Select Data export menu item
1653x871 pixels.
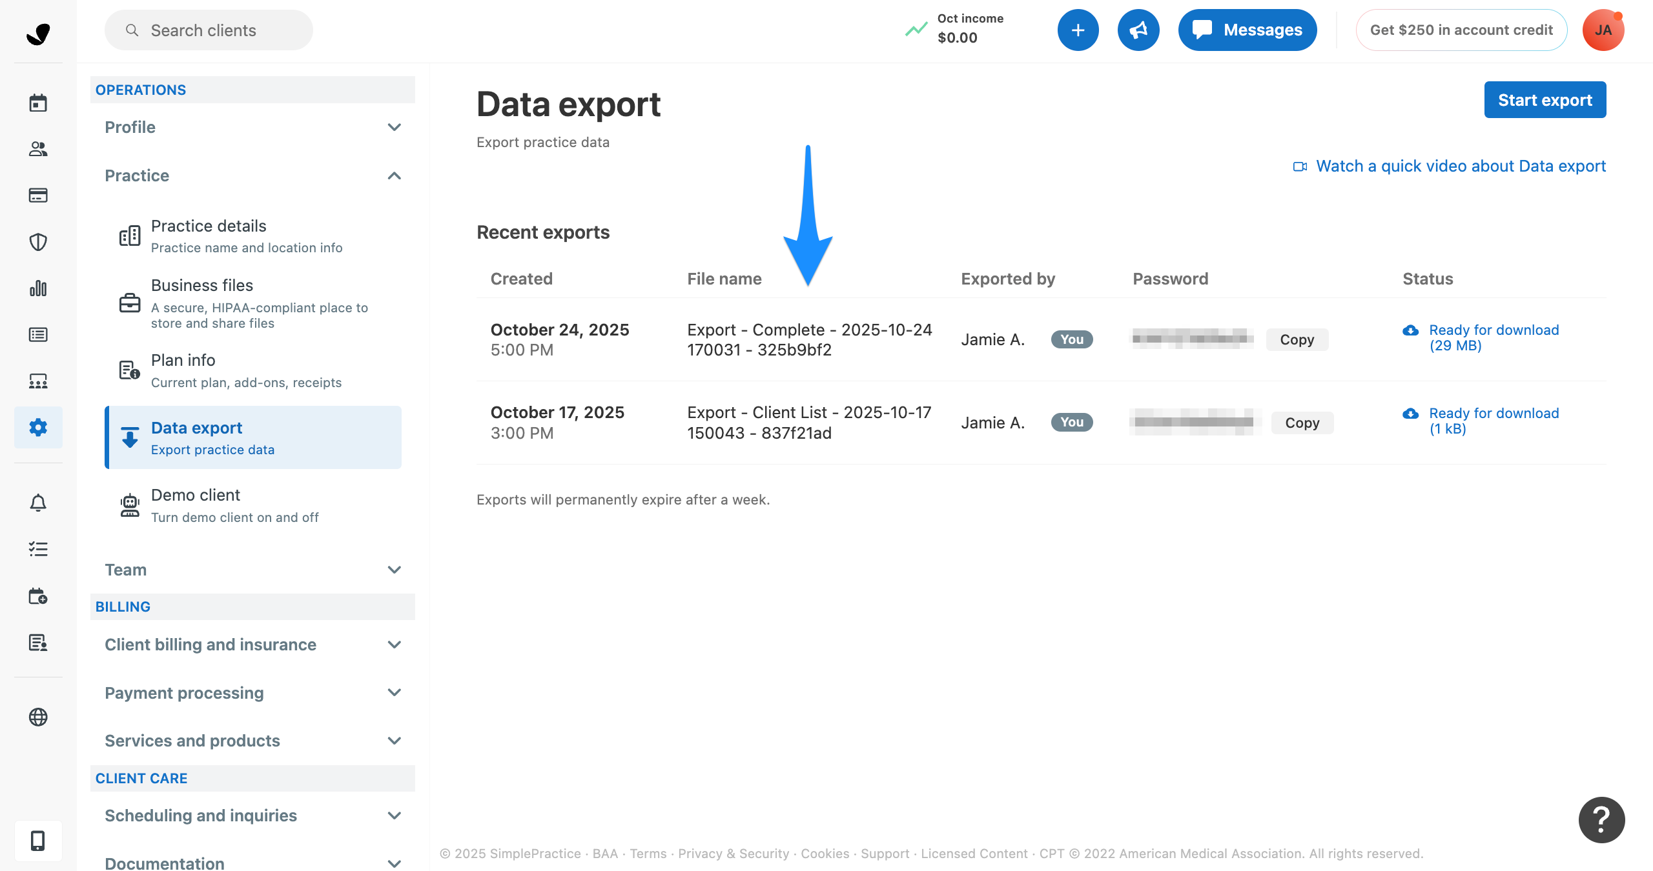[x=253, y=437]
